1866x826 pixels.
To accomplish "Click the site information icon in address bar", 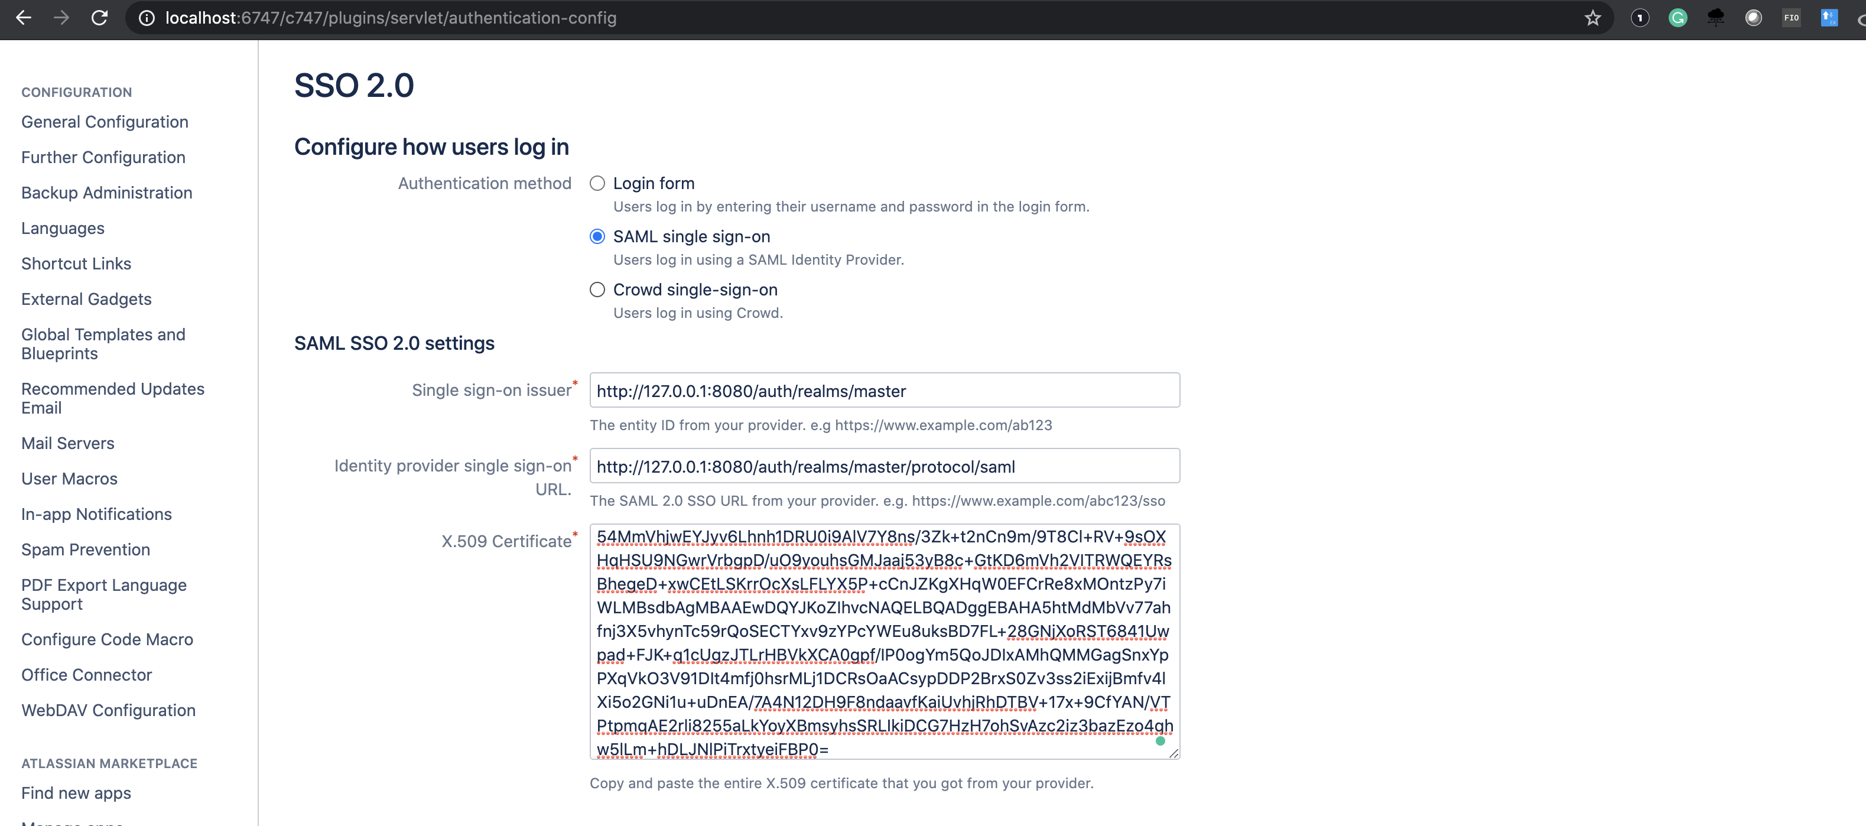I will tap(147, 17).
